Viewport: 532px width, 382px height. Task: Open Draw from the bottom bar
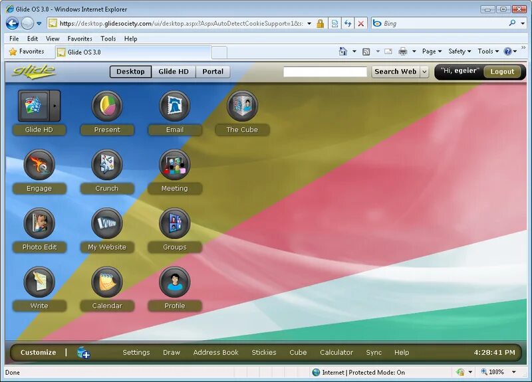point(172,353)
